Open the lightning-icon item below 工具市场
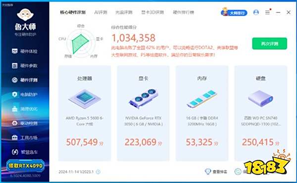 (x=25, y=152)
